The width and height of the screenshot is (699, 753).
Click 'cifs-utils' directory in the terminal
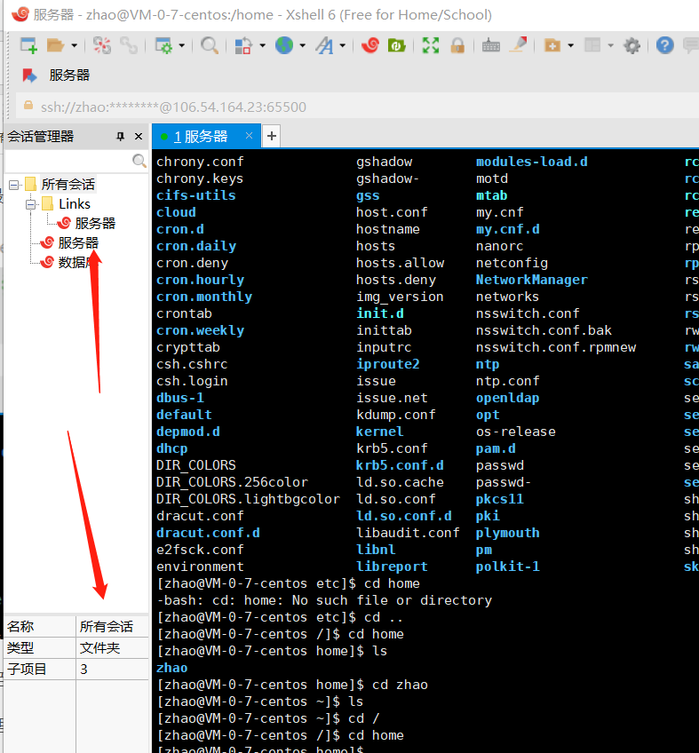click(x=196, y=195)
